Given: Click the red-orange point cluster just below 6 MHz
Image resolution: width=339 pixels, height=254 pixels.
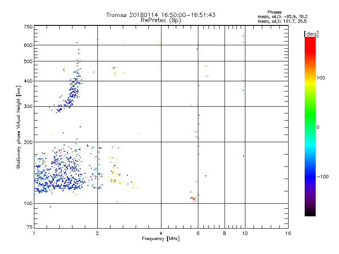Looking at the screenshot, I should point(193,198).
